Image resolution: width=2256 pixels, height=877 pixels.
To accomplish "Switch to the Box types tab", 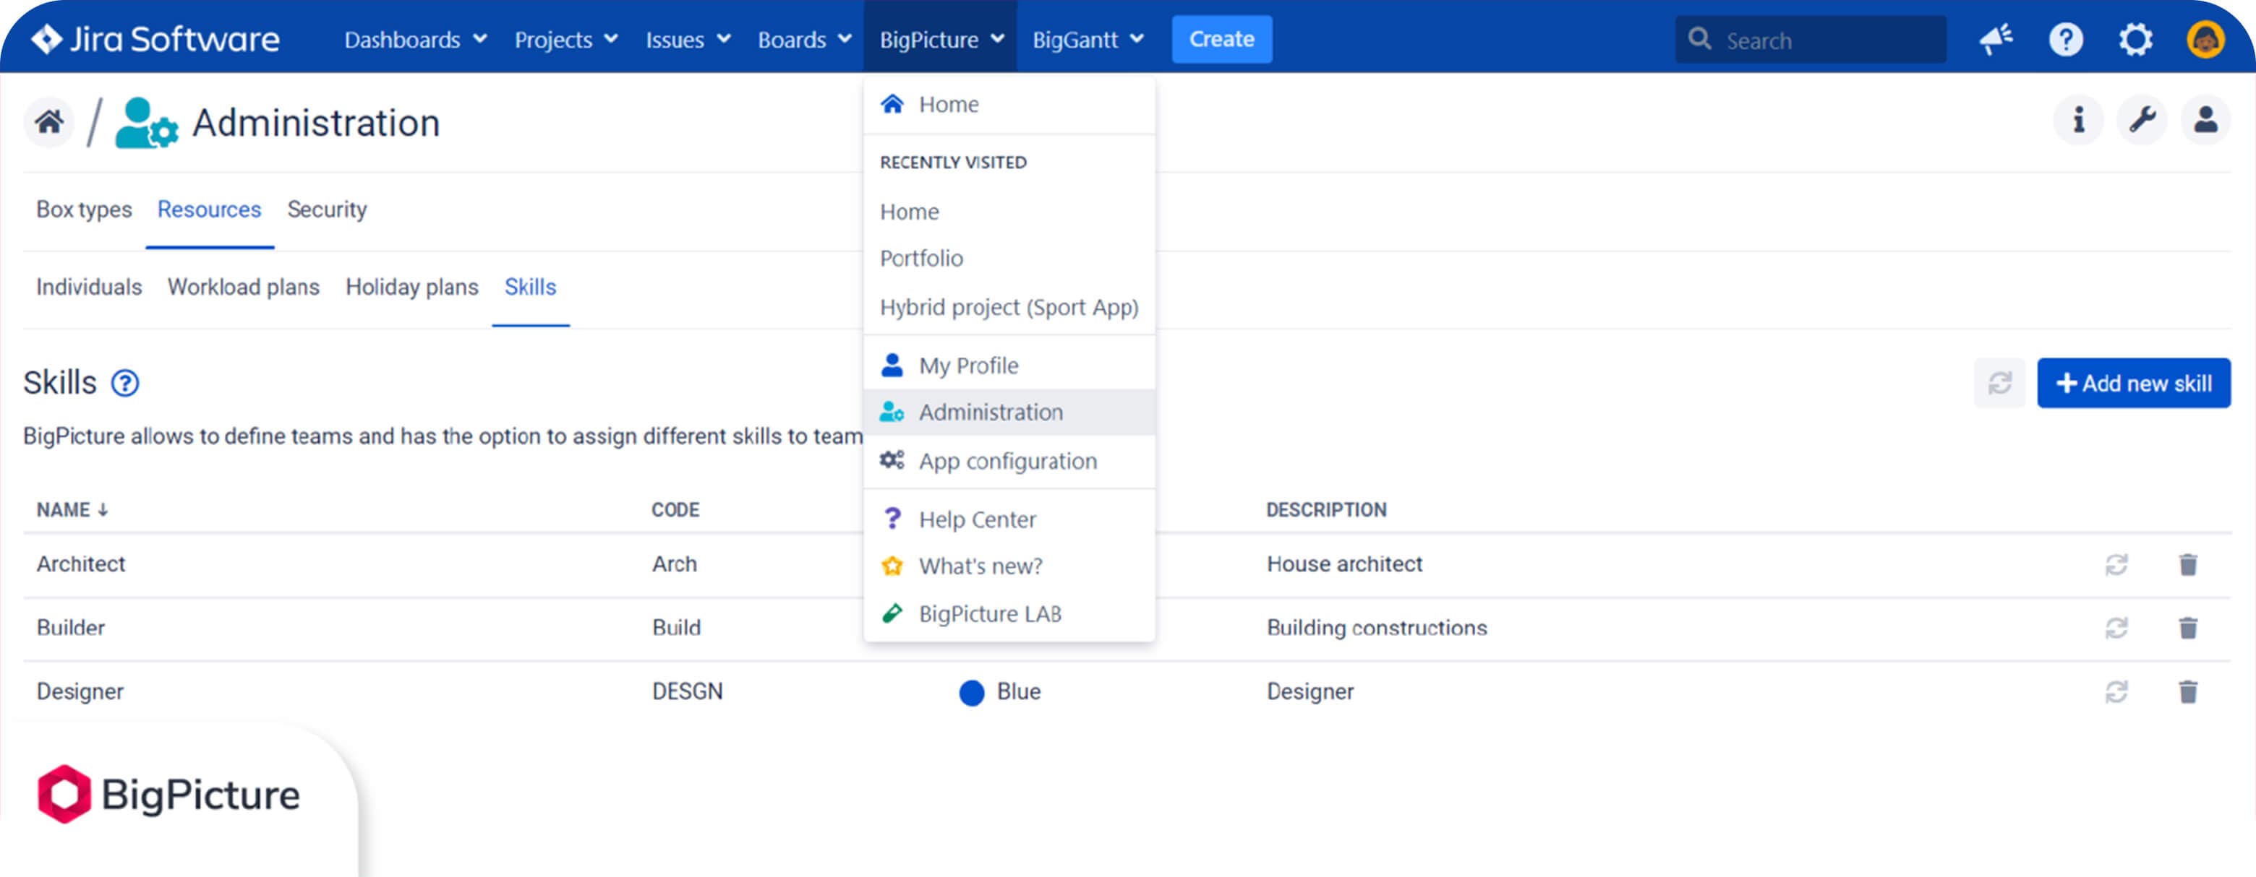I will click(x=84, y=209).
